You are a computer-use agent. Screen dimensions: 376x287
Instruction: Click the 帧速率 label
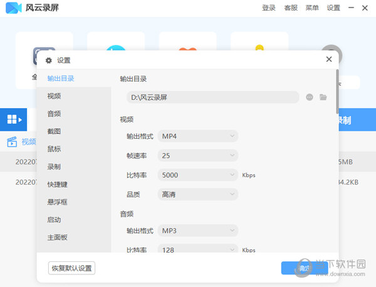137,156
